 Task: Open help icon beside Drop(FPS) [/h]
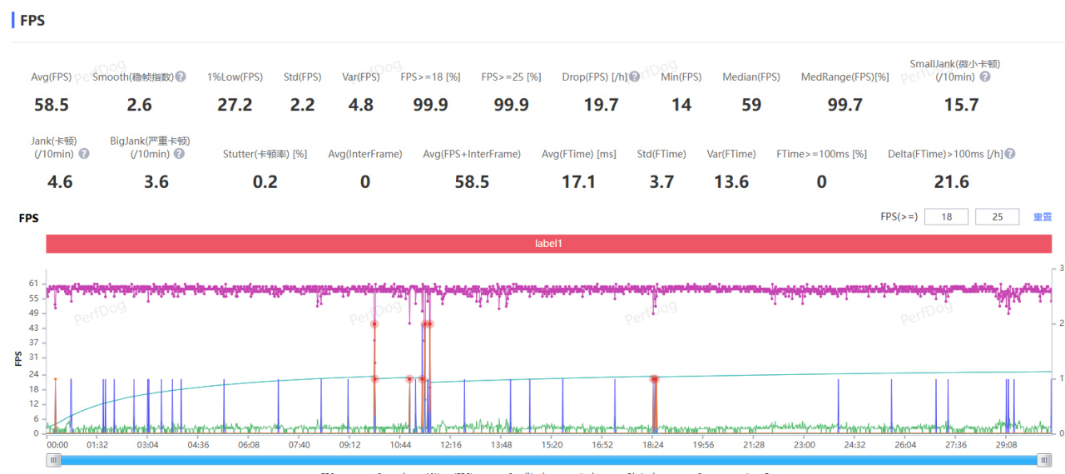coord(634,77)
